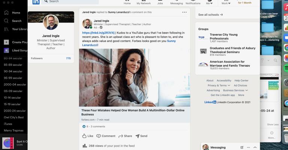The width and height of the screenshot is (288, 150).
Task: Open Messaging three-dot options
Action: click(248, 147)
